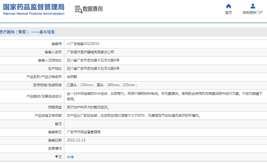Click the empty 备注 value cell
The height and width of the screenshot is (163, 267).
coord(165,124)
